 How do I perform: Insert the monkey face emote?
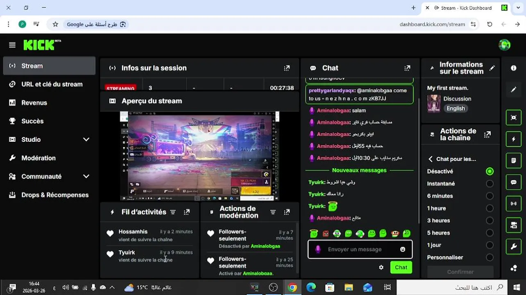click(x=394, y=234)
